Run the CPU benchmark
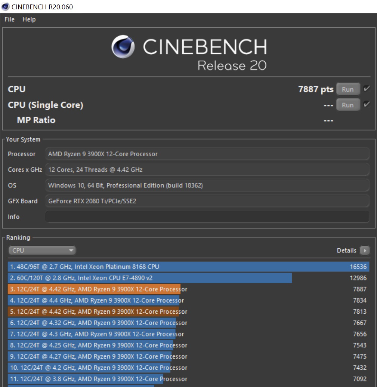This screenshot has width=377, height=387. tap(348, 89)
